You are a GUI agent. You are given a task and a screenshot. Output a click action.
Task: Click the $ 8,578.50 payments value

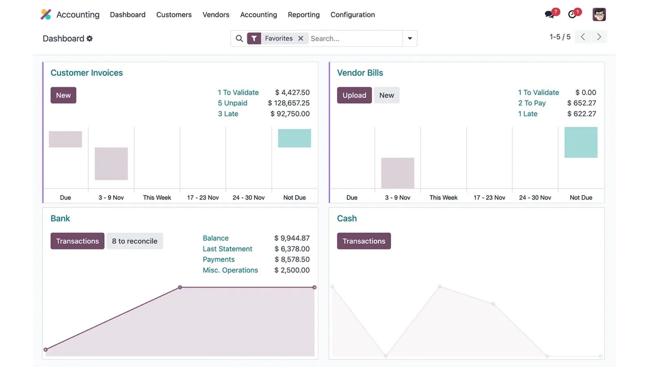coord(292,259)
